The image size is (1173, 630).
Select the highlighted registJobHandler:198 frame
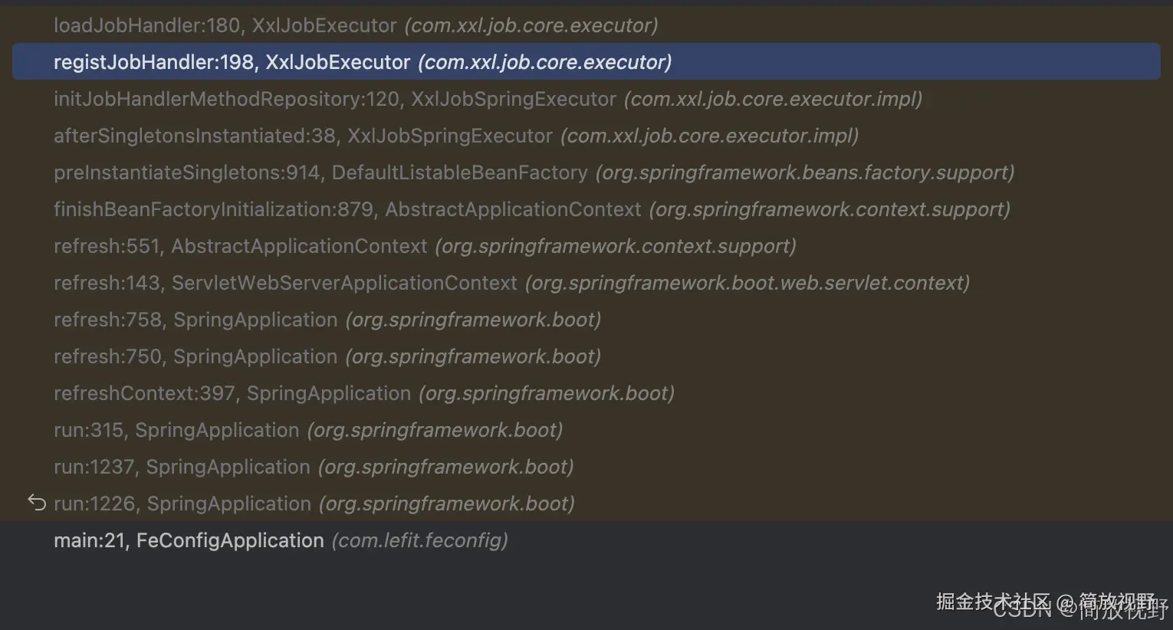[232, 62]
